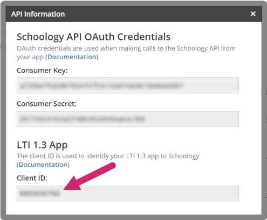Click the client ID description sentence
The height and width of the screenshot is (220, 267).
click(108, 156)
